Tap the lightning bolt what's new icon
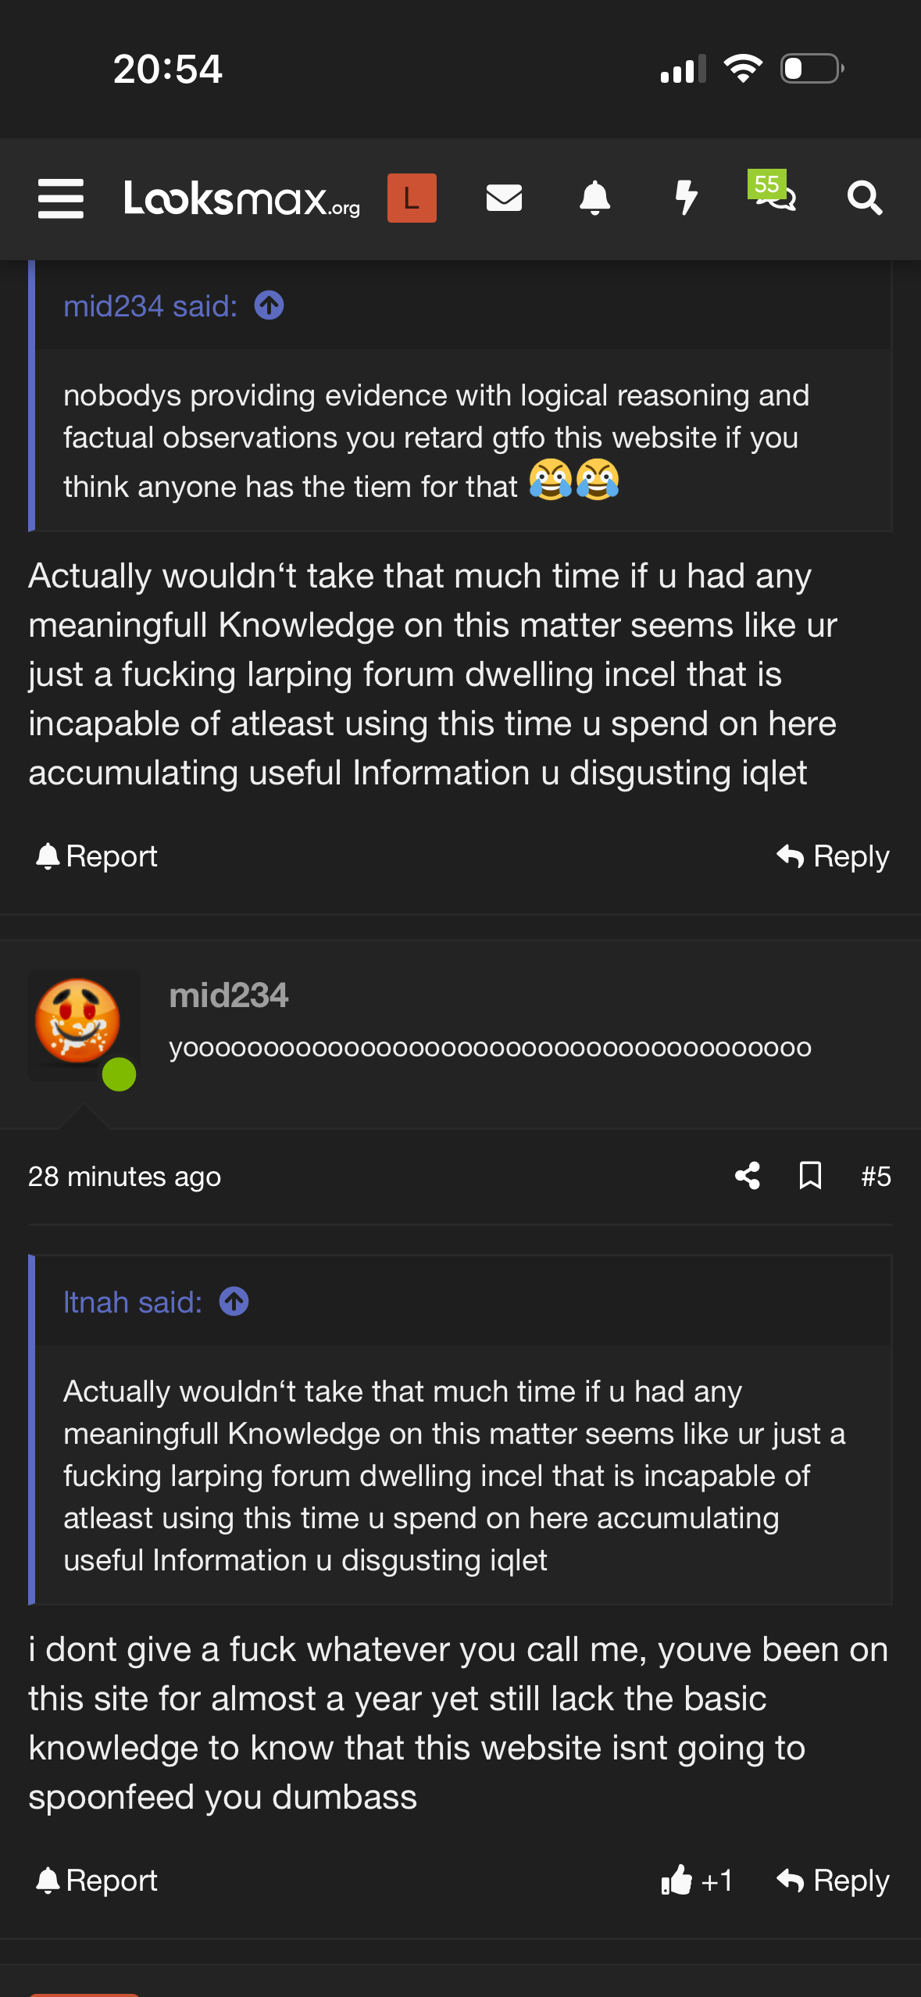921x1997 pixels. coord(686,198)
